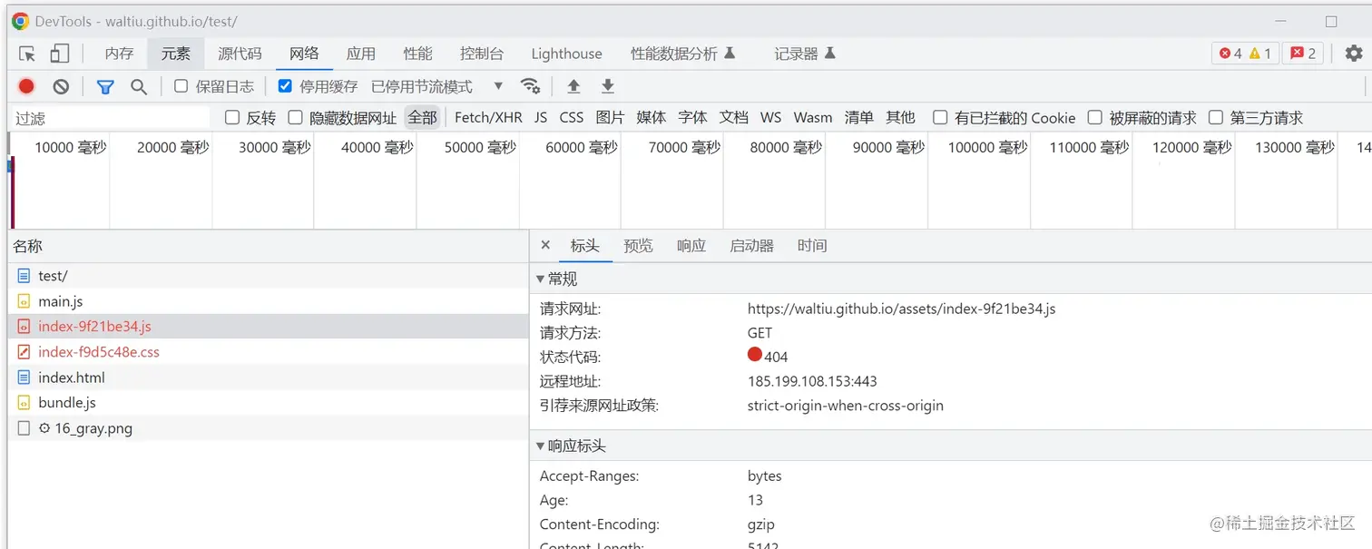Filter requests by 文档 type
Screen dimensions: 1372x549
pyautogui.click(x=733, y=117)
